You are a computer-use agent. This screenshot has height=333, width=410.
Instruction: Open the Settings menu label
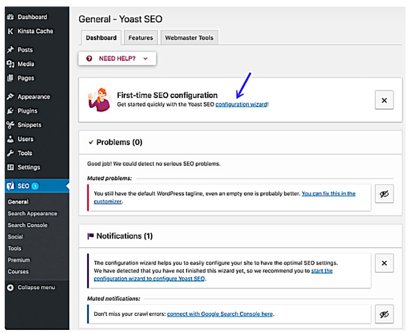point(29,167)
